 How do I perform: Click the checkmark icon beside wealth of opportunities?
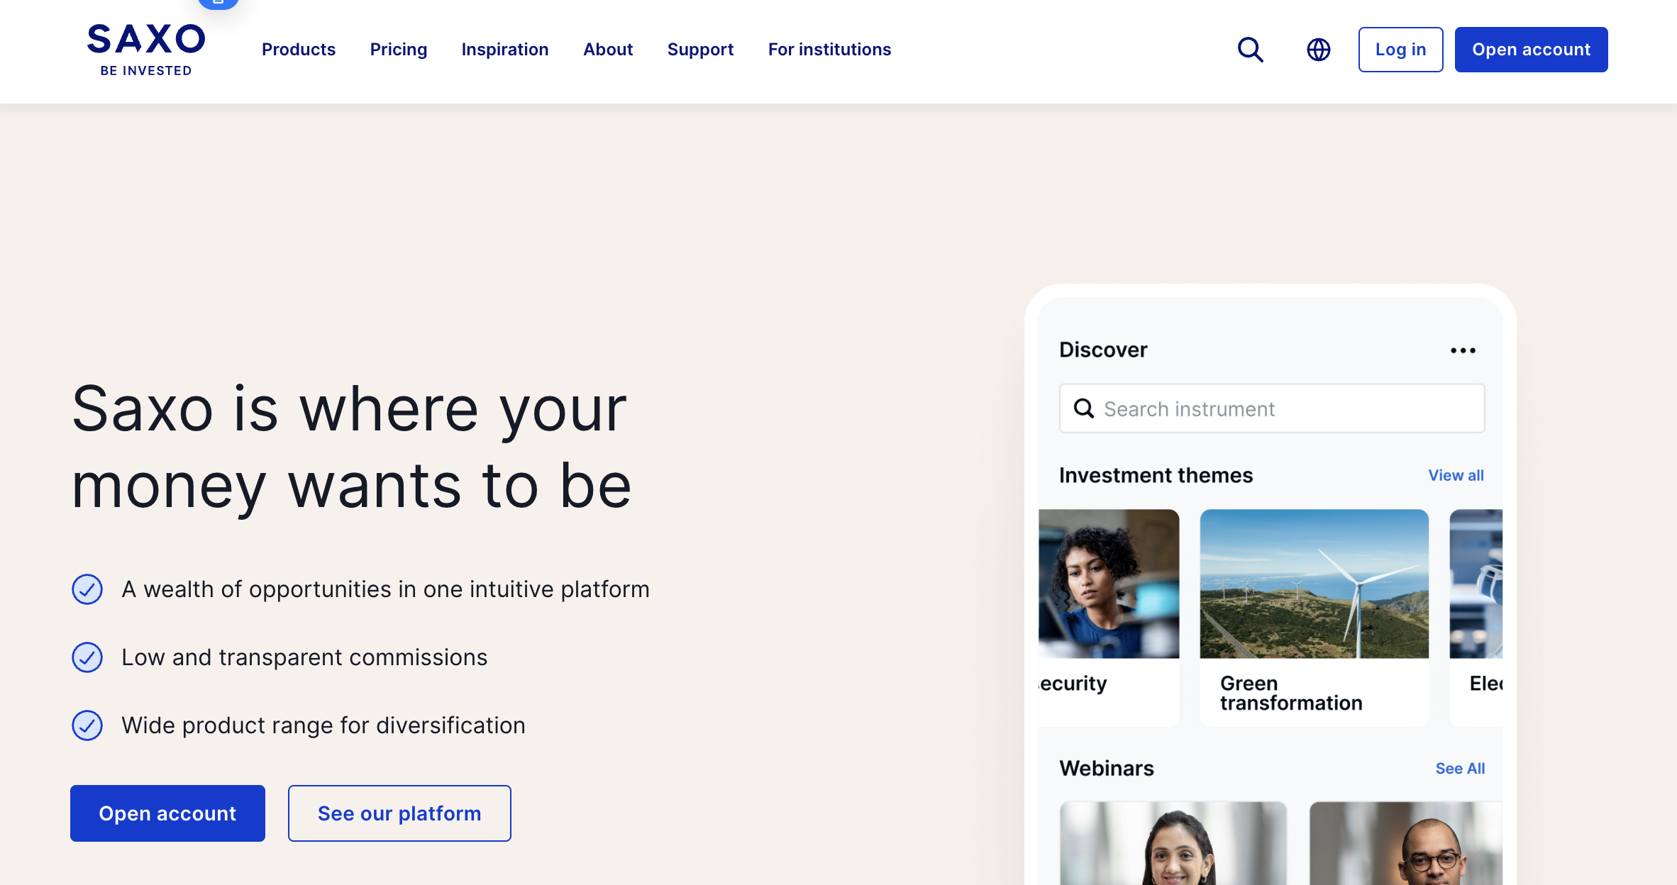coord(87,589)
